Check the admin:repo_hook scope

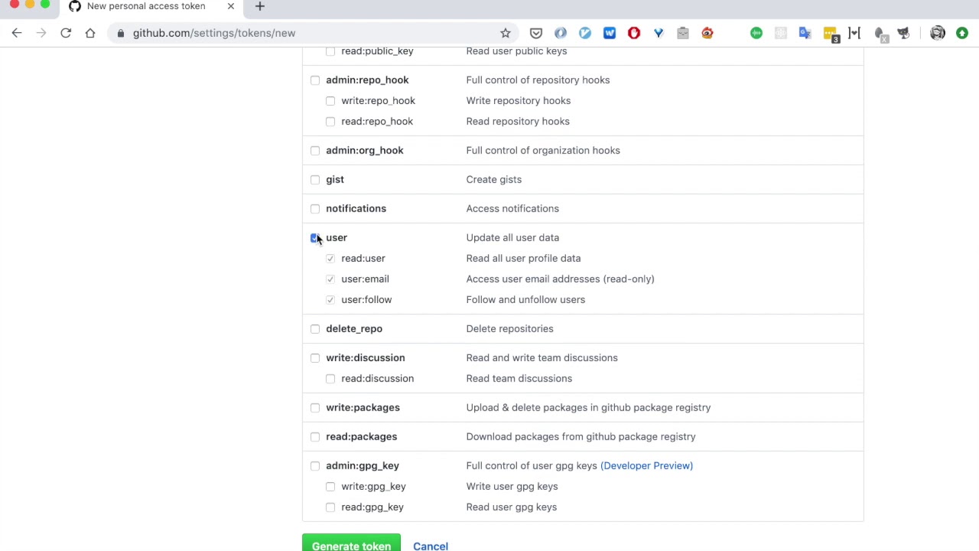tap(315, 80)
